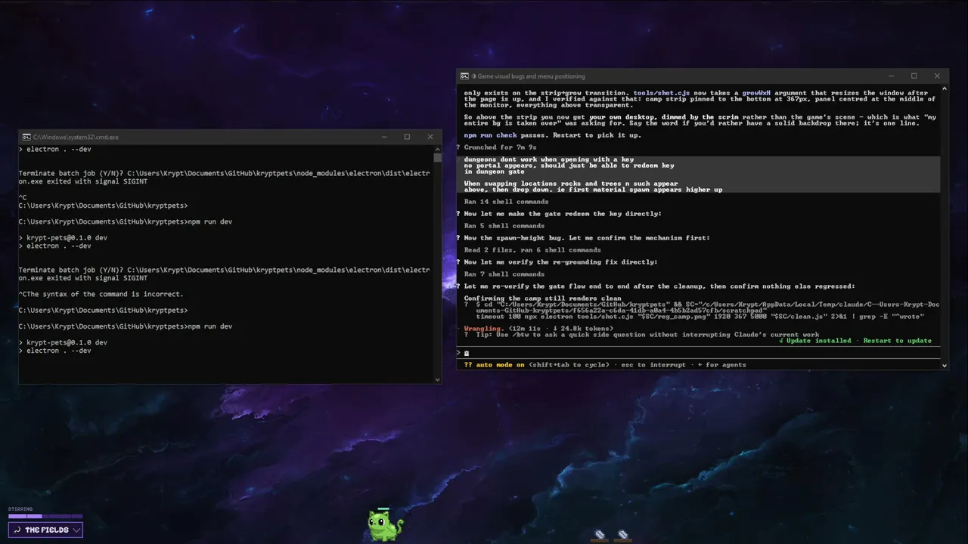Minimize the Claude terminal window
The height and width of the screenshot is (544, 968).
[x=890, y=76]
